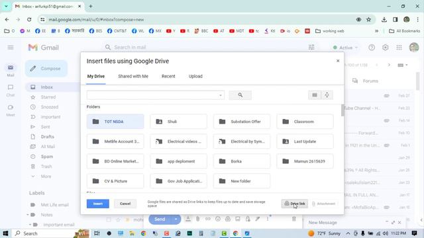Viewport: 424px width, 238px height.
Task: Select the Classroom folder
Action: pyautogui.click(x=305, y=122)
